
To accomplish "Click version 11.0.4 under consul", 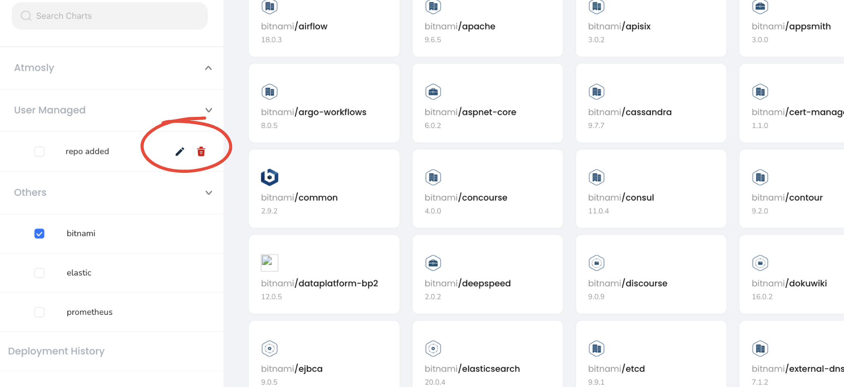I will point(599,211).
